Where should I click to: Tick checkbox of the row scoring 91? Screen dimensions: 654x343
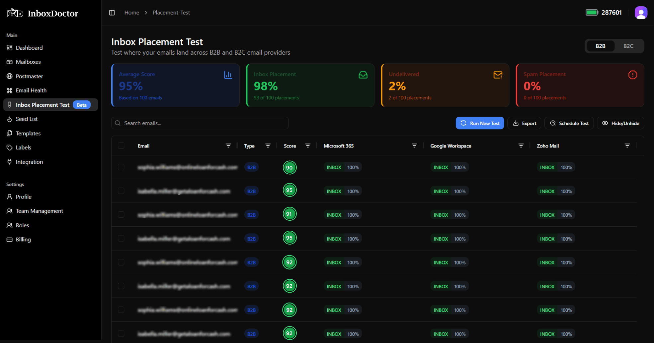click(x=121, y=215)
